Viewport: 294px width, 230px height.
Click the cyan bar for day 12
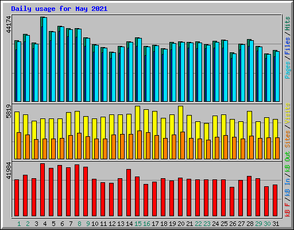pyautogui.click(x=114, y=77)
